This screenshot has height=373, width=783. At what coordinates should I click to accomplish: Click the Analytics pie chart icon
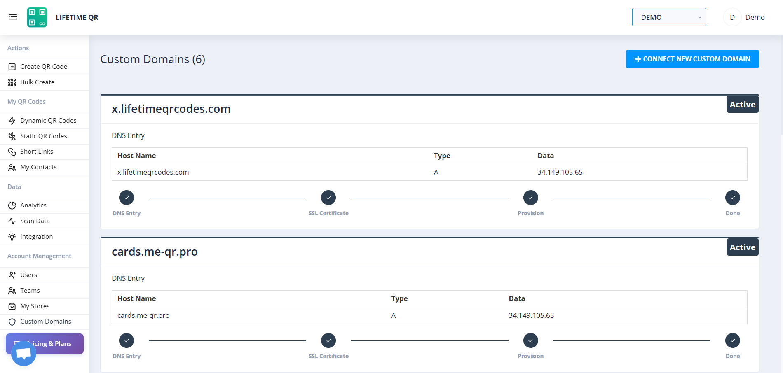(12, 205)
